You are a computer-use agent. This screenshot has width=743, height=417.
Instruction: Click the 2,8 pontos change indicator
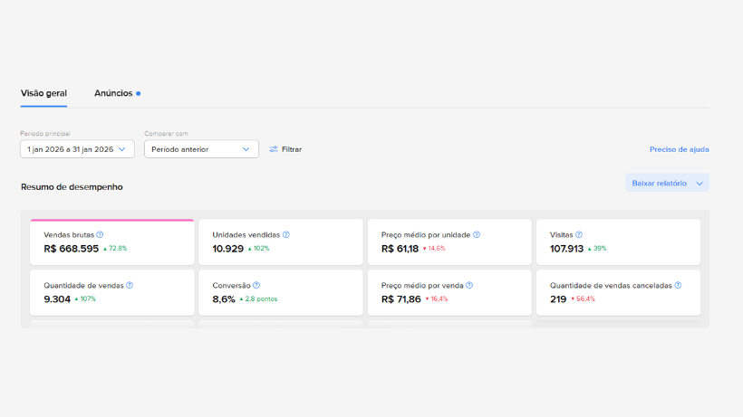coord(258,299)
